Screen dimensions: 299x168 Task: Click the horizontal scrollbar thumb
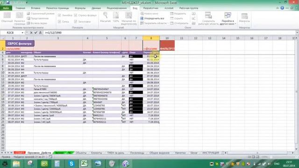257,153
